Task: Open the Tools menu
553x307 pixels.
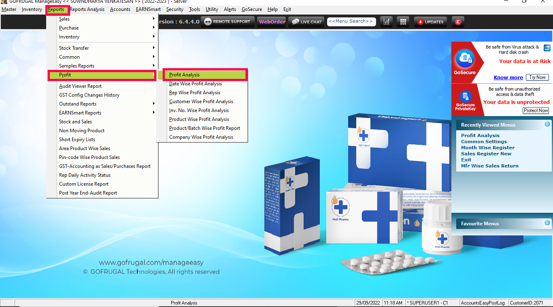Action: (x=194, y=9)
